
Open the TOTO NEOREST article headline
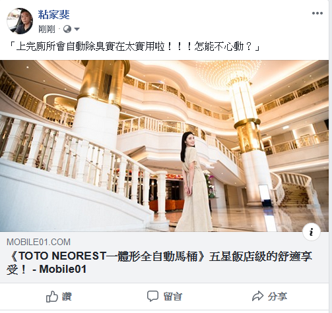pos(159,263)
